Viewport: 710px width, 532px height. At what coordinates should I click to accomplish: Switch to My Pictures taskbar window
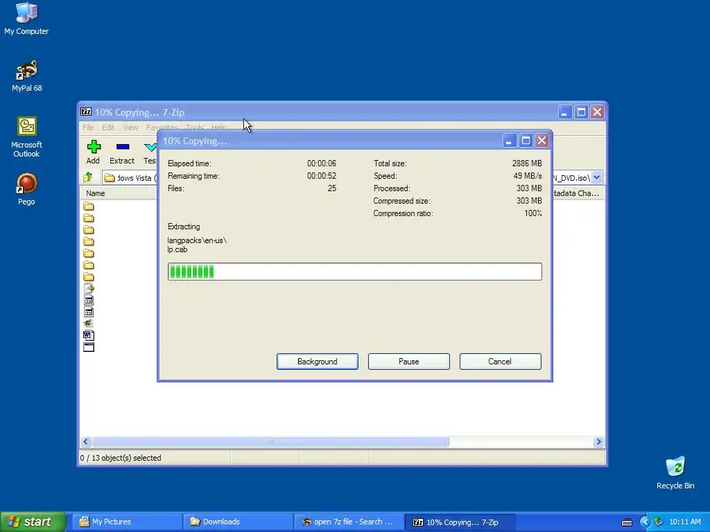127,522
